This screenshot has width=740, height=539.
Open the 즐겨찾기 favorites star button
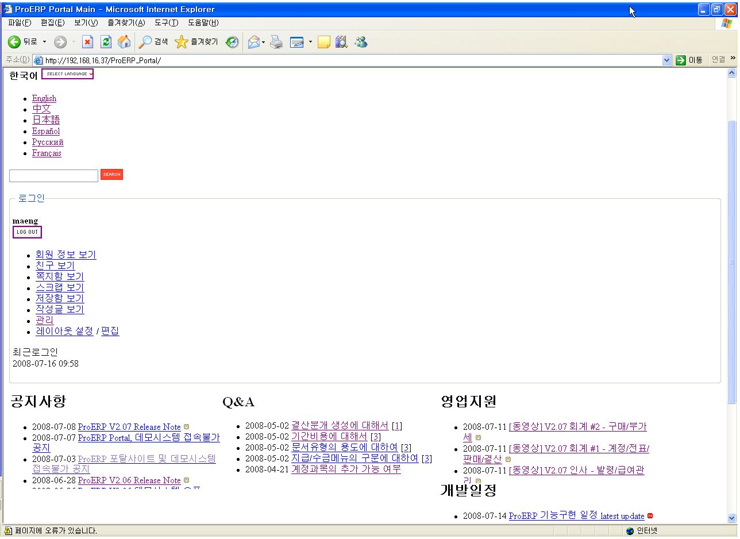(x=196, y=42)
